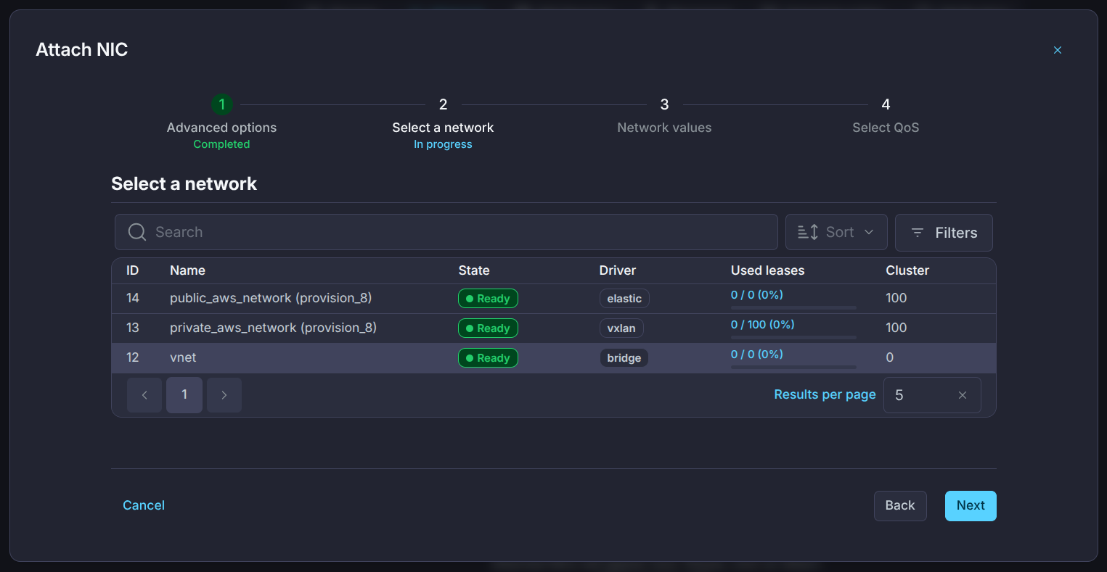Click the Results per page label
Screen dimensions: 1107x572
pos(825,394)
